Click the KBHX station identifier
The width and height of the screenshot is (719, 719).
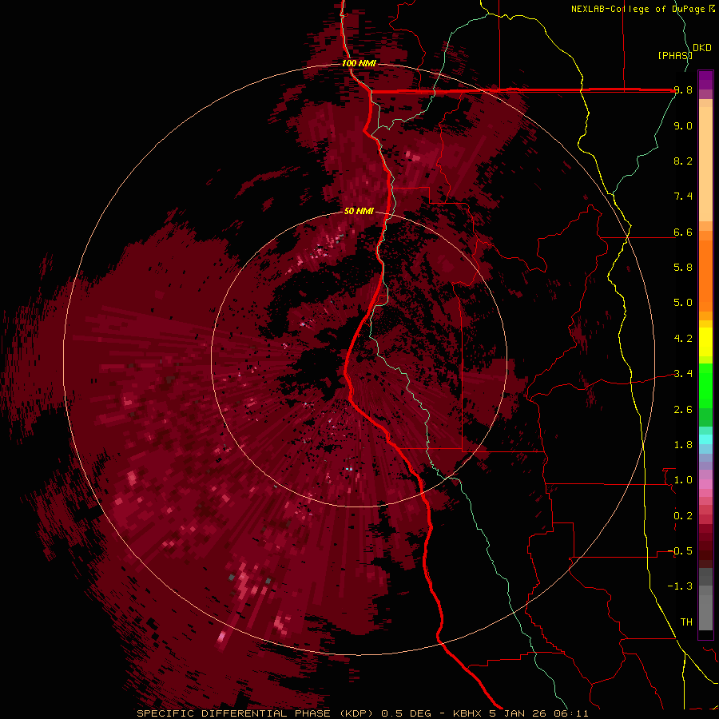tap(468, 713)
